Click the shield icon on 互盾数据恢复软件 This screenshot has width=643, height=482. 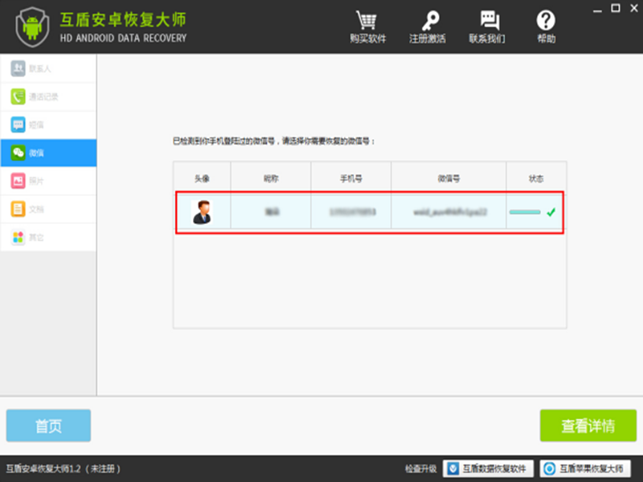click(x=453, y=468)
